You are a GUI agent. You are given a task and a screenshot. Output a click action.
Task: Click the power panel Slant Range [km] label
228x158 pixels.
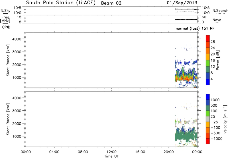click(8, 60)
